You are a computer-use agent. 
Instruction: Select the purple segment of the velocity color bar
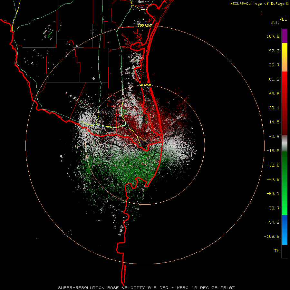(x=285, y=36)
